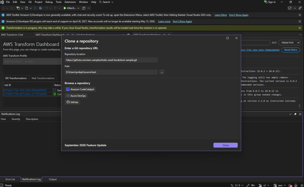Image resolution: width=304 pixels, height=187 pixels.
Task: Switch to the AWS Transform Chat tab
Action: 12,35
